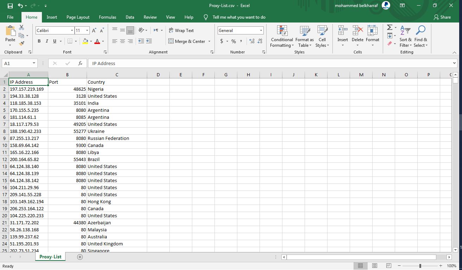Enable Align Right for the cell
Viewport: 462px width, 270px height.
(x=130, y=41)
